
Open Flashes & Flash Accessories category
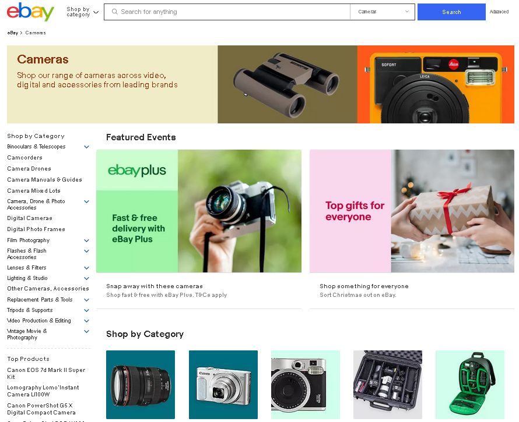click(x=27, y=254)
